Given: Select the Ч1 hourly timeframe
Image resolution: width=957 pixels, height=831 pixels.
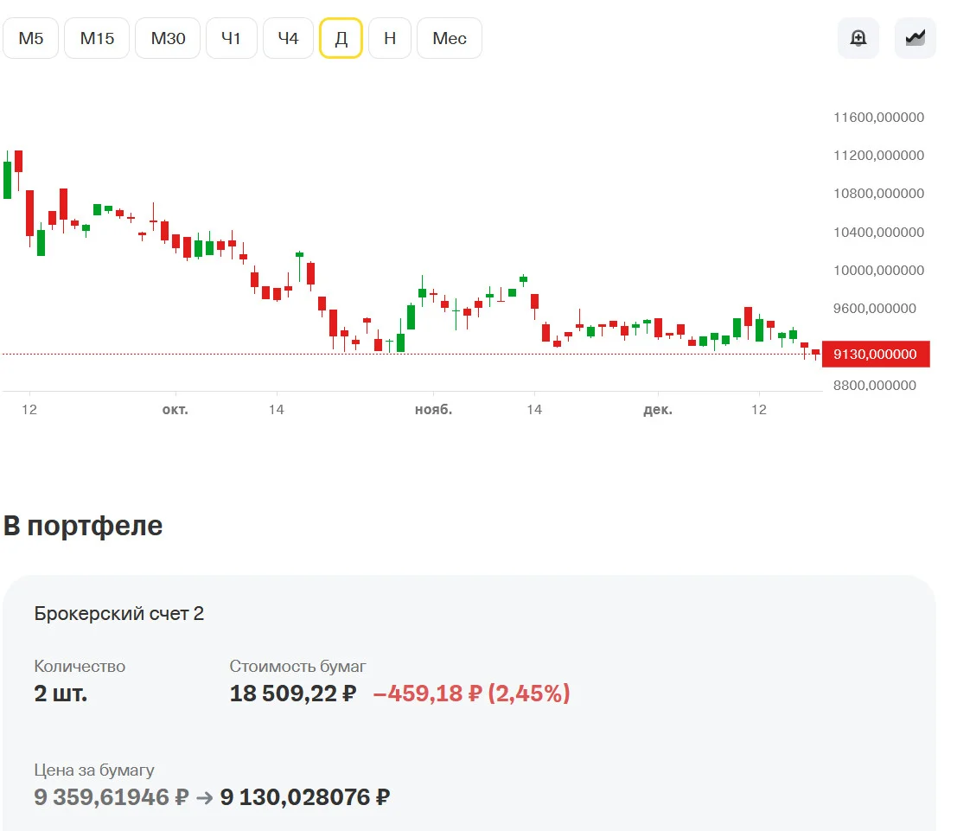Looking at the screenshot, I should pyautogui.click(x=232, y=38).
